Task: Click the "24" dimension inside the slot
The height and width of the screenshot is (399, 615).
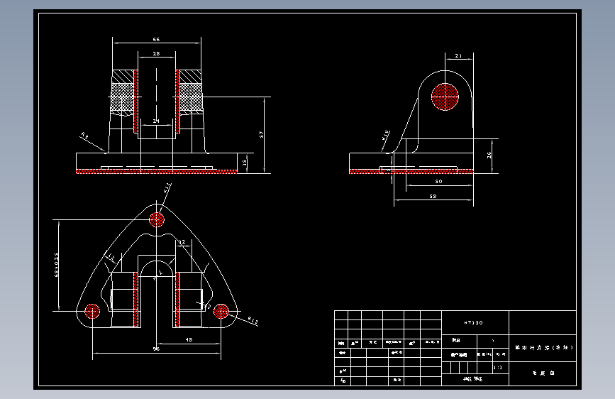Action: pos(156,121)
